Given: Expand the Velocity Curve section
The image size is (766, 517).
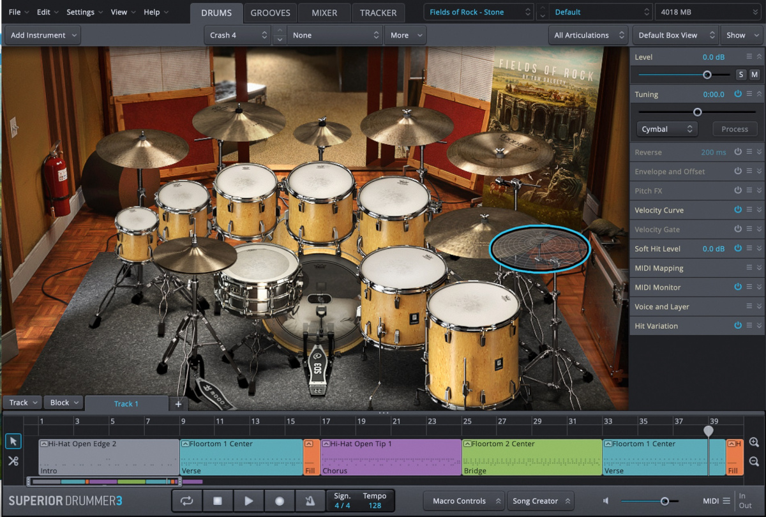Looking at the screenshot, I should point(760,210).
